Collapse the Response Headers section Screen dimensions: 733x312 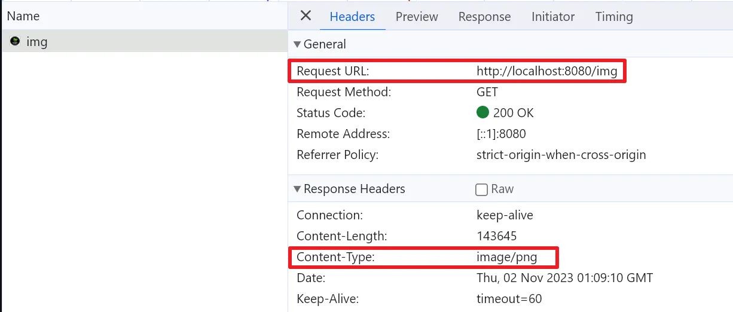pyautogui.click(x=297, y=189)
